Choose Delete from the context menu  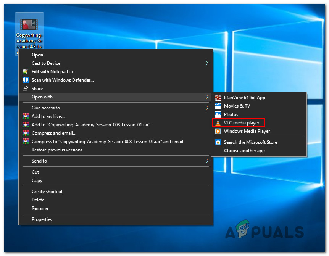[116, 200]
